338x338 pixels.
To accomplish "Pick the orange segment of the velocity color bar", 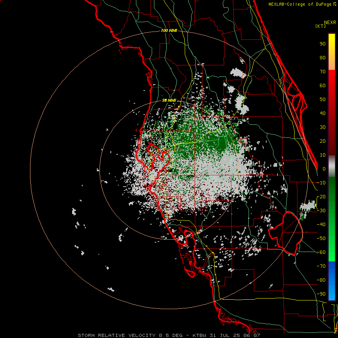I will click(x=332, y=62).
